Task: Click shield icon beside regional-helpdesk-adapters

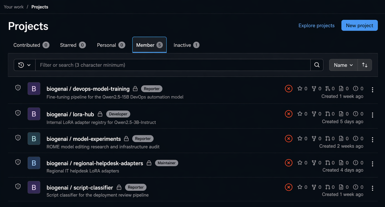Action: (18, 162)
